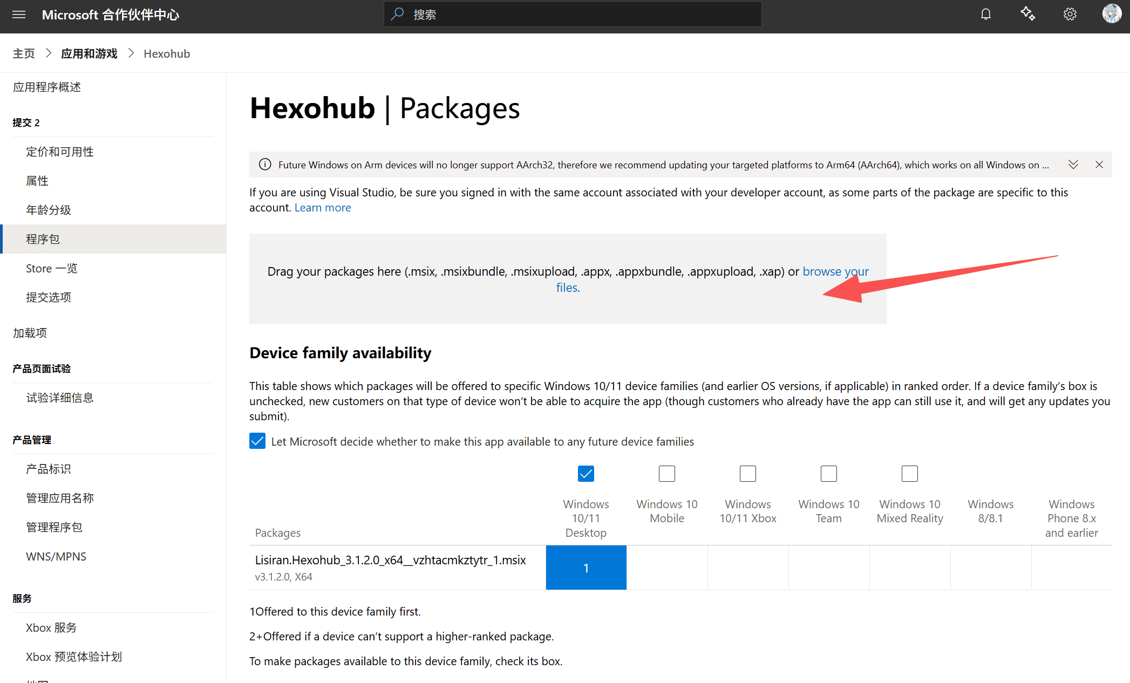Expand the Arm devices banner message

(x=1073, y=165)
